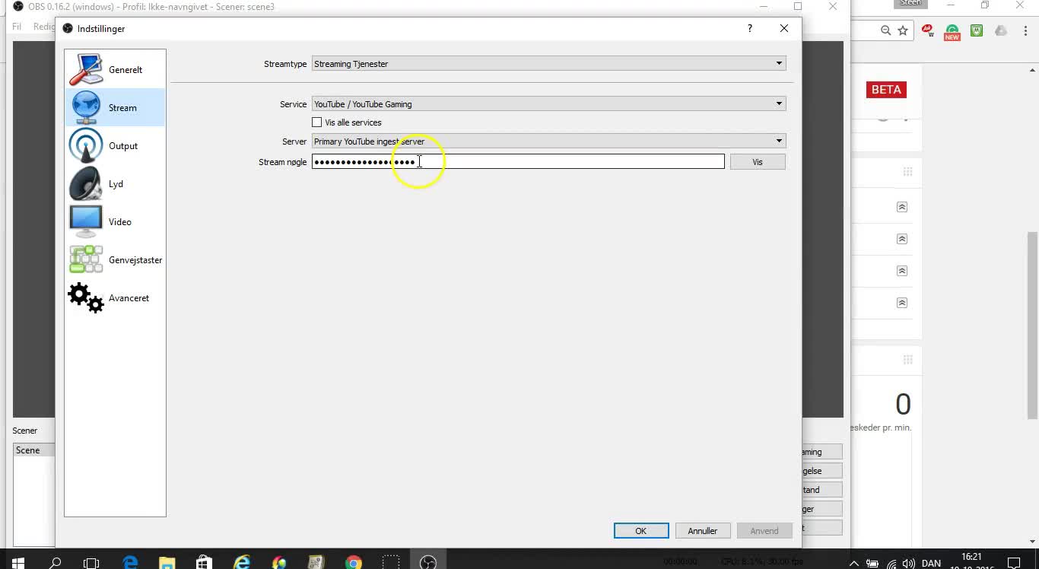
Task: Open the Lyd audio settings section
Action: coord(115,183)
